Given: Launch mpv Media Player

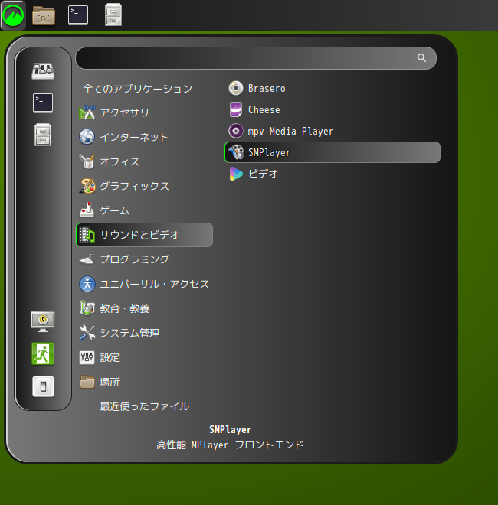Looking at the screenshot, I should pyautogui.click(x=333, y=131).
